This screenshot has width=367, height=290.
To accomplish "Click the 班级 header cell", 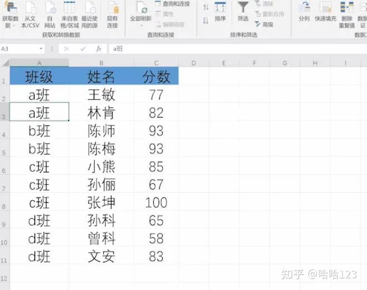I will [39, 76].
